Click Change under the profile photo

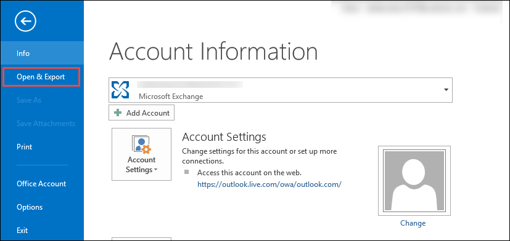(x=413, y=223)
